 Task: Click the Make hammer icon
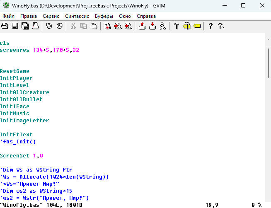click(x=177, y=26)
